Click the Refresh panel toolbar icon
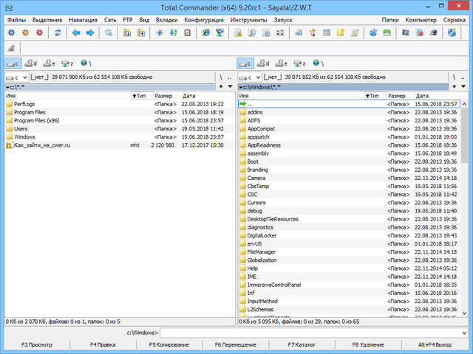473x354 pixels. click(58, 33)
